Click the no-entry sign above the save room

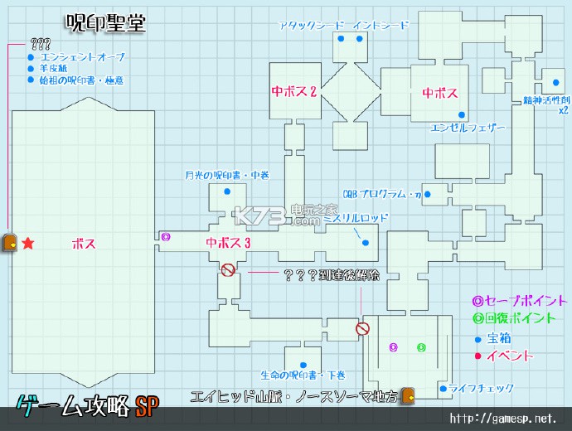[361, 329]
